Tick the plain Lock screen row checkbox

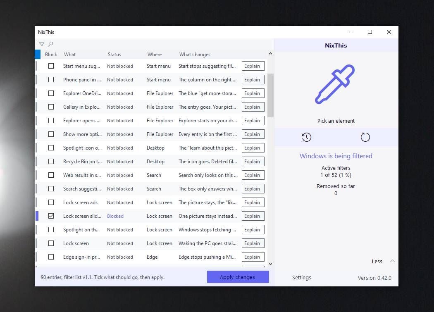pyautogui.click(x=51, y=243)
